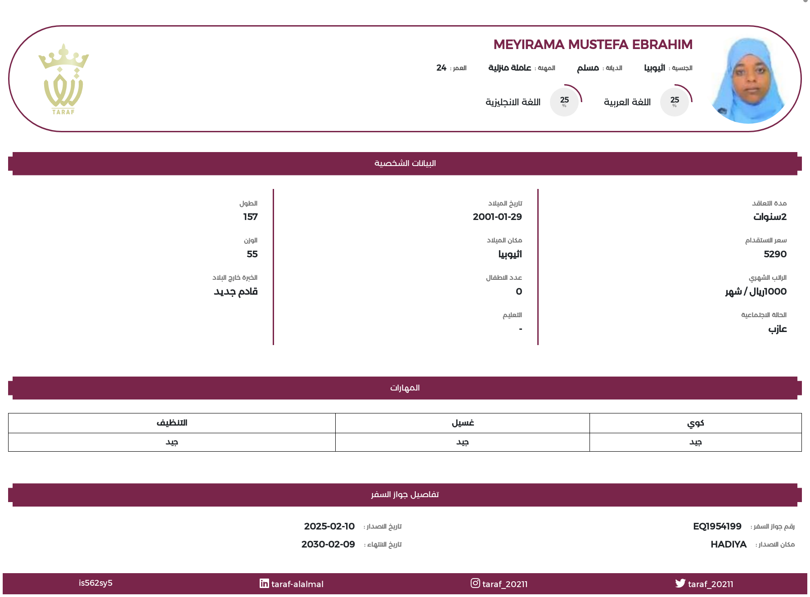This screenshot has width=810, height=597.
Task: Open the taraf_20211 Instagram handle link
Action: [505, 584]
